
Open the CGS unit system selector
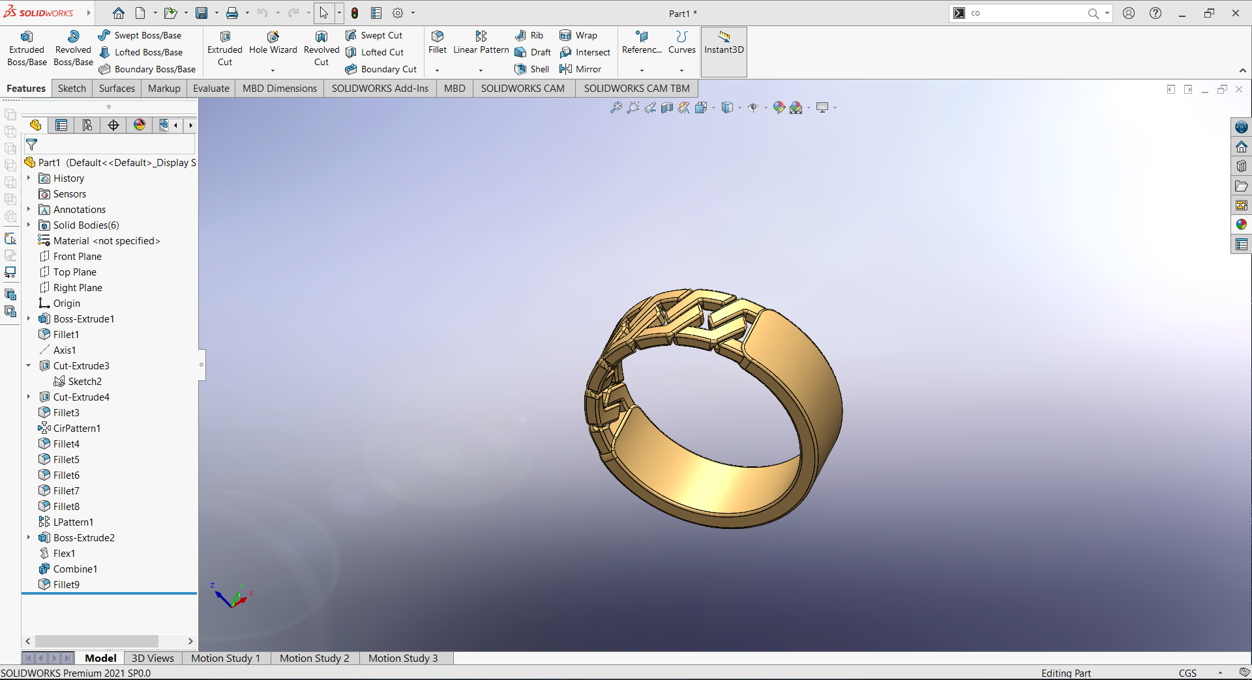pyautogui.click(x=1187, y=673)
